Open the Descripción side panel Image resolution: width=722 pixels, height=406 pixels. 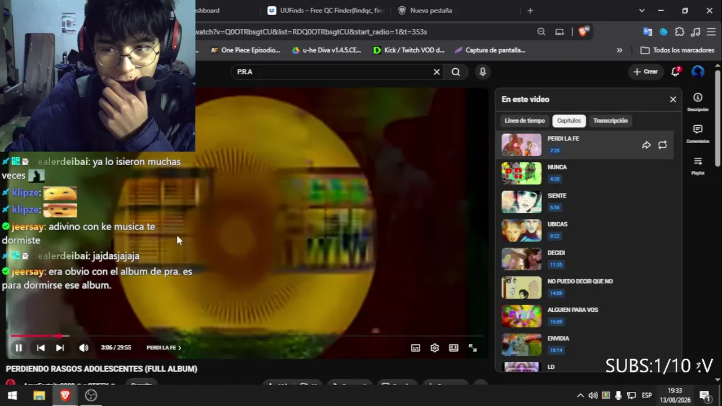click(x=698, y=102)
